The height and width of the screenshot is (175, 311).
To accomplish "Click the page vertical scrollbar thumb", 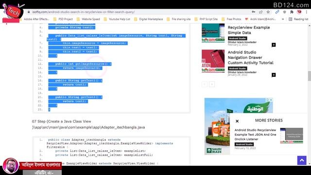I will pyautogui.click(x=309, y=76).
